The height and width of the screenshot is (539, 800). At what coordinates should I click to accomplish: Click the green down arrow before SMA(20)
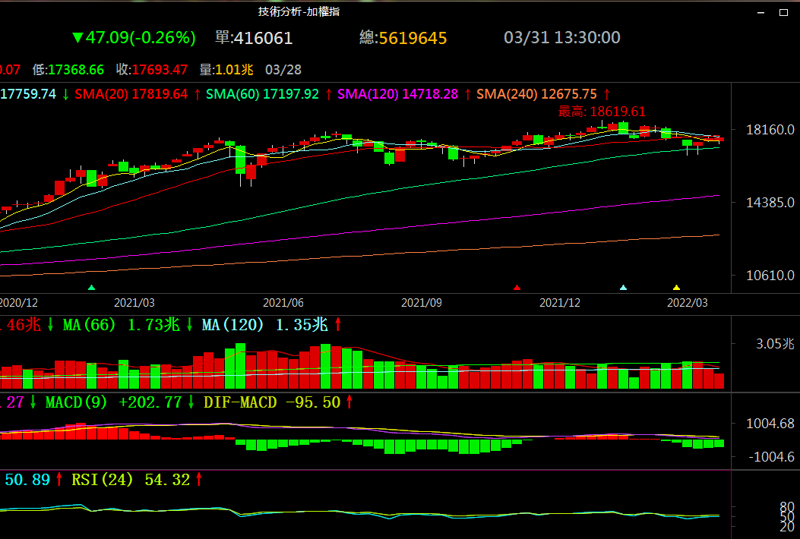(x=66, y=94)
